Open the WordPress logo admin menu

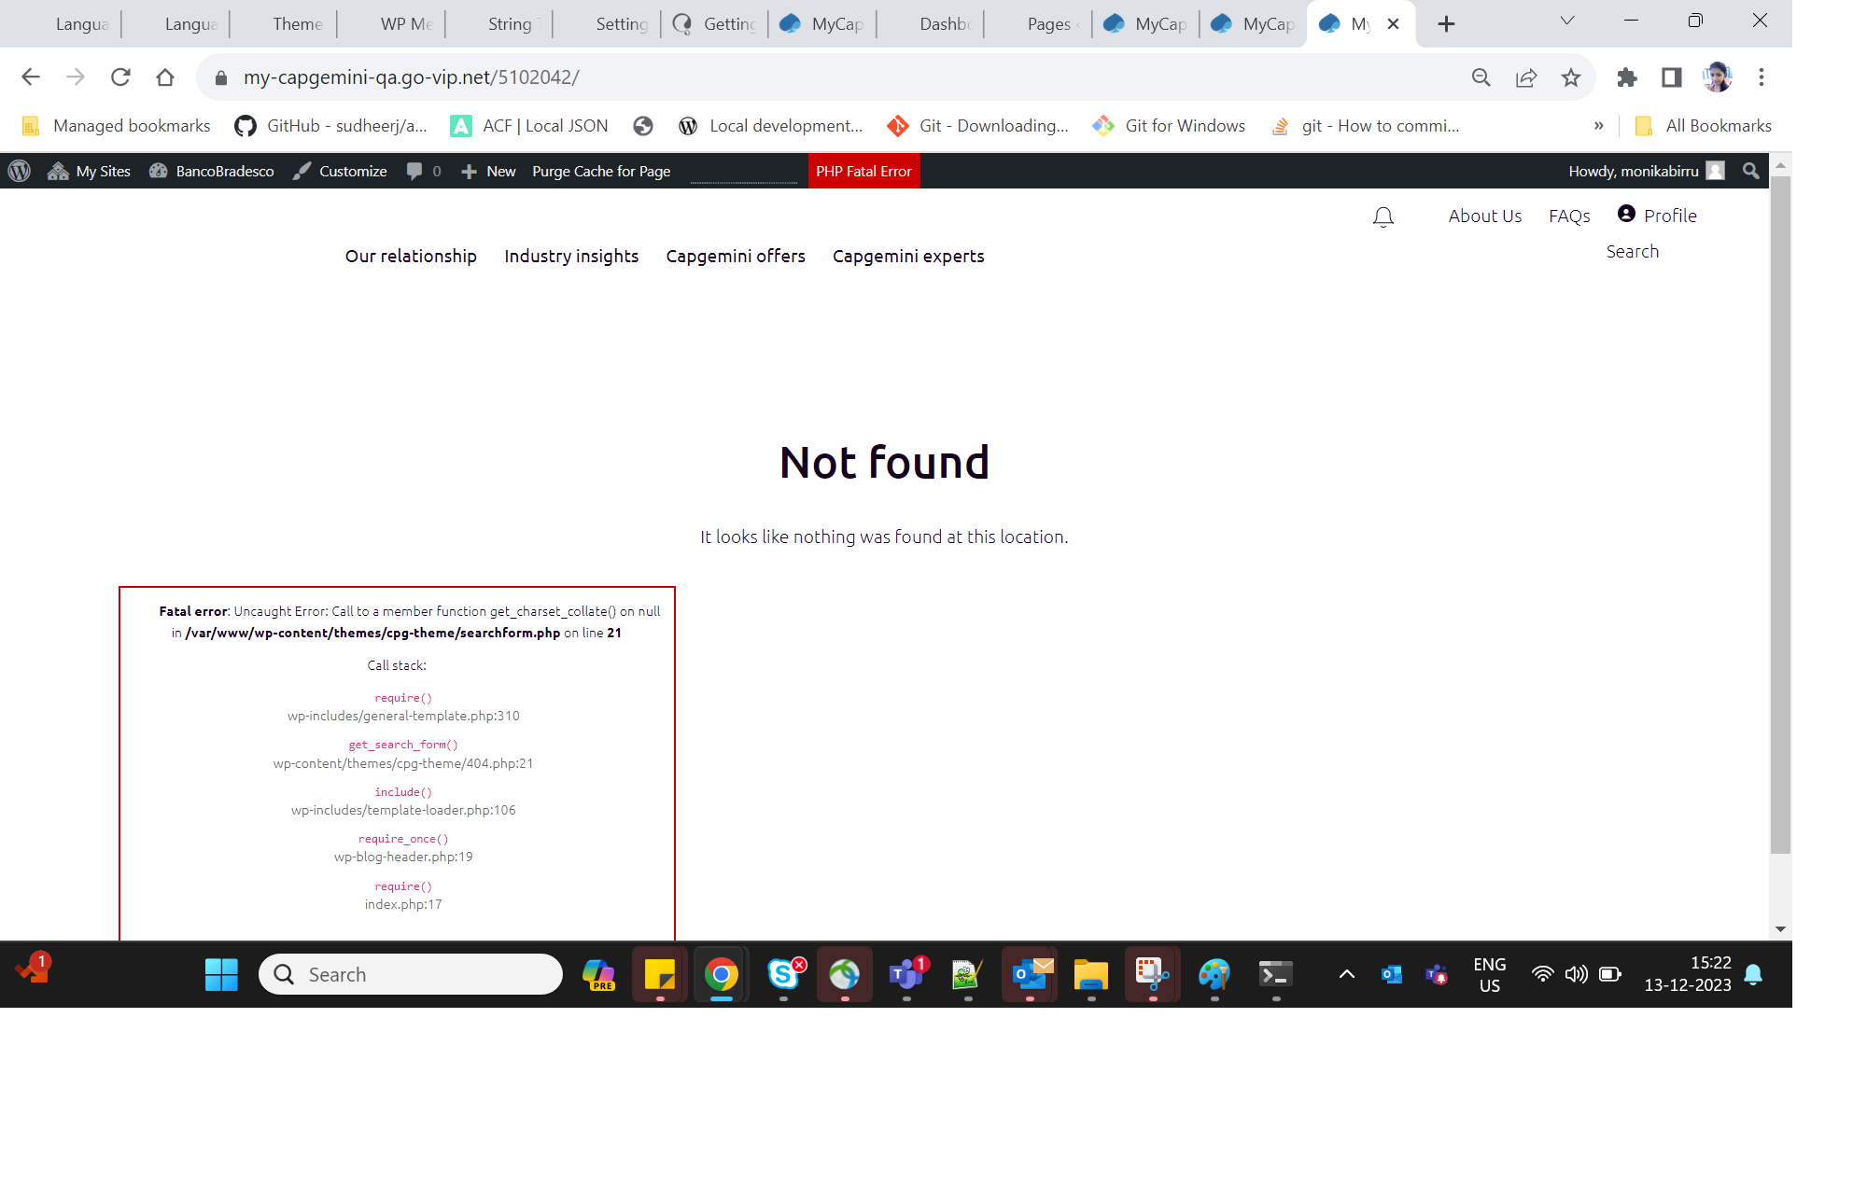20,171
